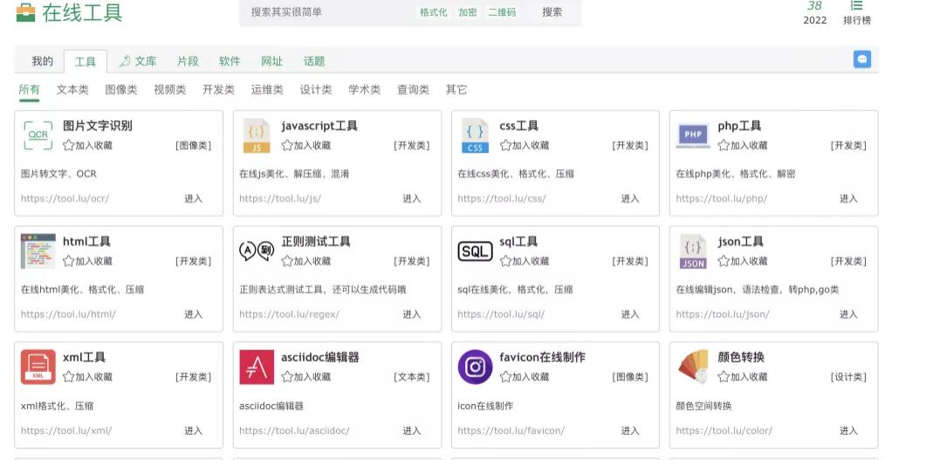Screen dimensions: 926x460
Task: Click the OCR image text recognition icon
Action: click(38, 135)
